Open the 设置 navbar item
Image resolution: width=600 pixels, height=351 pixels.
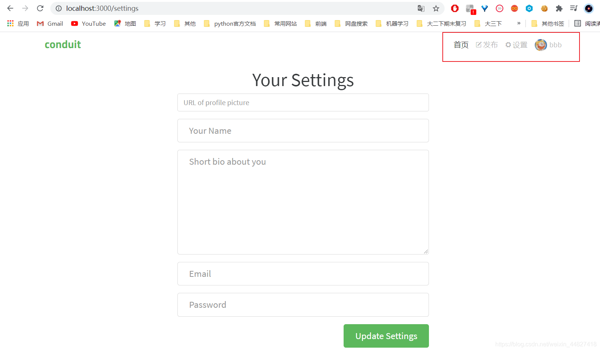[517, 45]
